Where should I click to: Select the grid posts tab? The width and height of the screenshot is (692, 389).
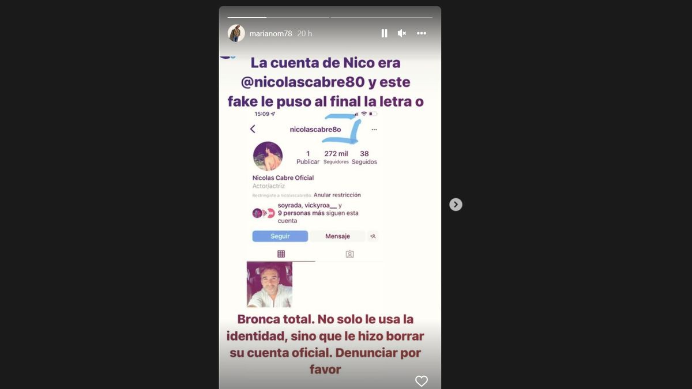point(281,254)
